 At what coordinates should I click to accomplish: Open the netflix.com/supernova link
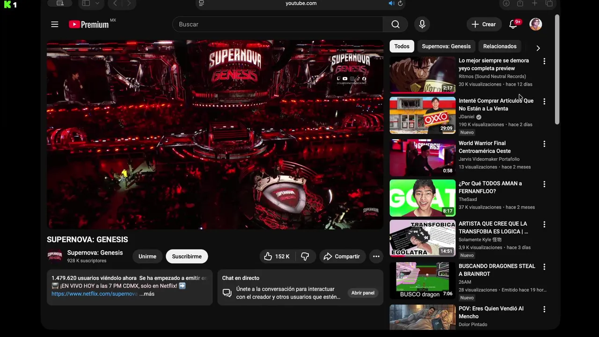[95, 294]
